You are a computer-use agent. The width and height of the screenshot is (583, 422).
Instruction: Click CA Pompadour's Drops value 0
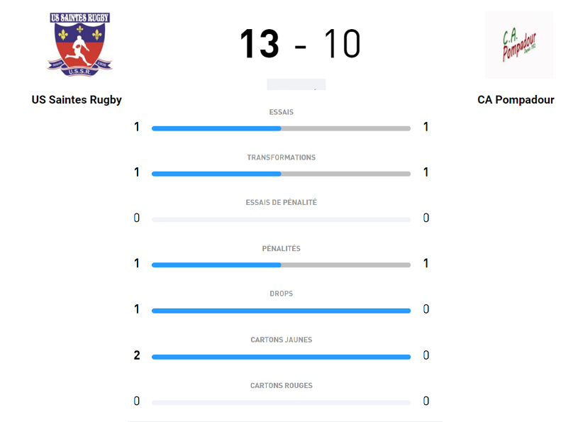[426, 309]
